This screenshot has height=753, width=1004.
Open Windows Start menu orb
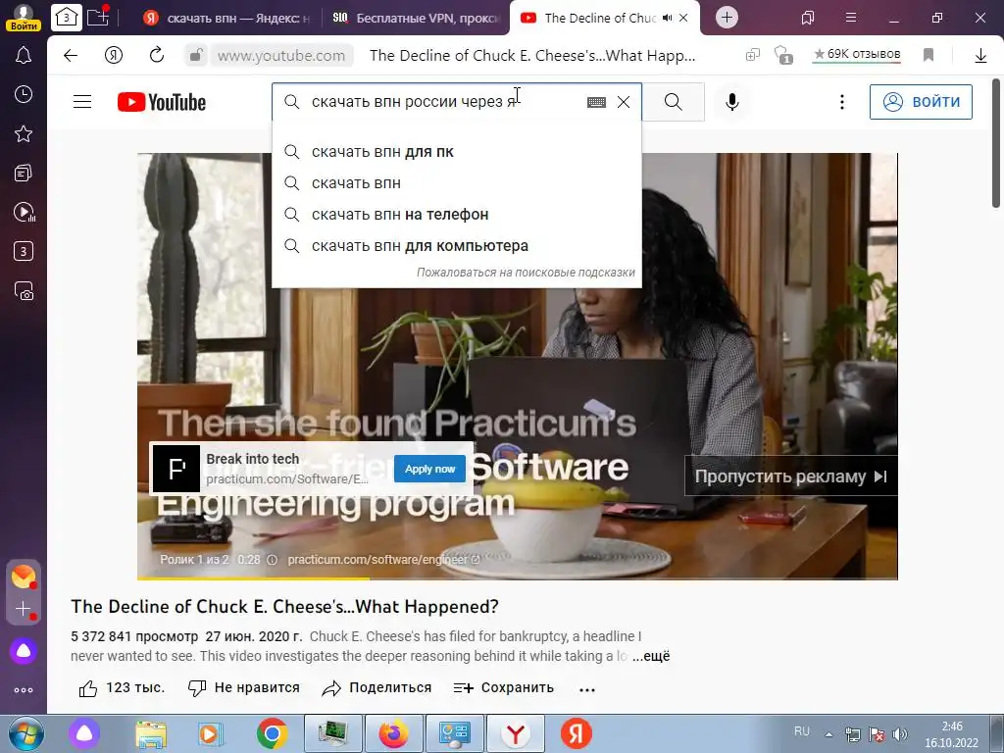25,733
